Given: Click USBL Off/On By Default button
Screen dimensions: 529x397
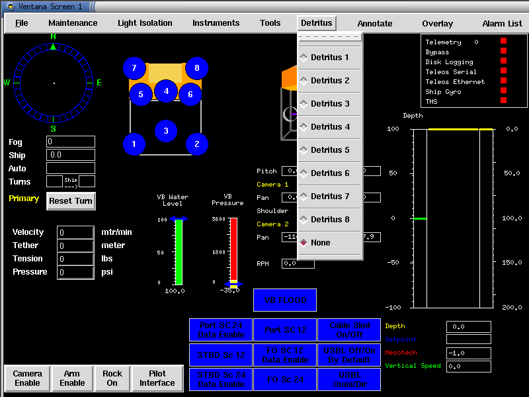Looking at the screenshot, I should 350,355.
